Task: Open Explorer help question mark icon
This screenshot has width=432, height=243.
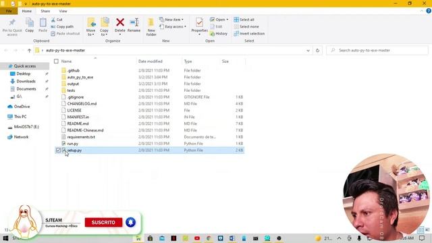Action: (429, 11)
